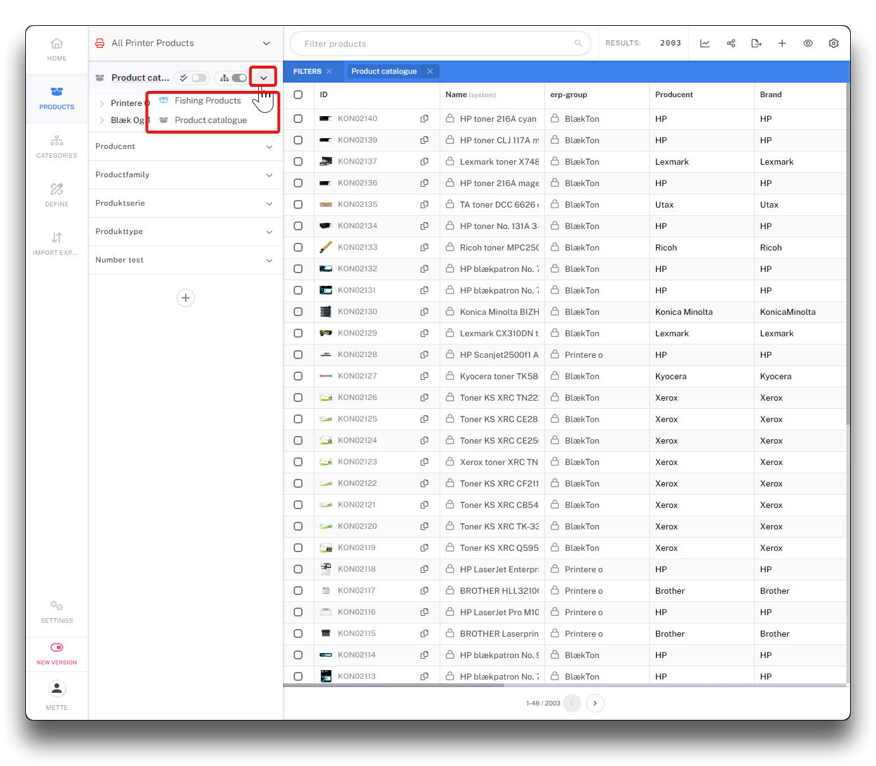Tick the checkbox for row KON02137
The width and height of the screenshot is (876, 766).
click(298, 162)
